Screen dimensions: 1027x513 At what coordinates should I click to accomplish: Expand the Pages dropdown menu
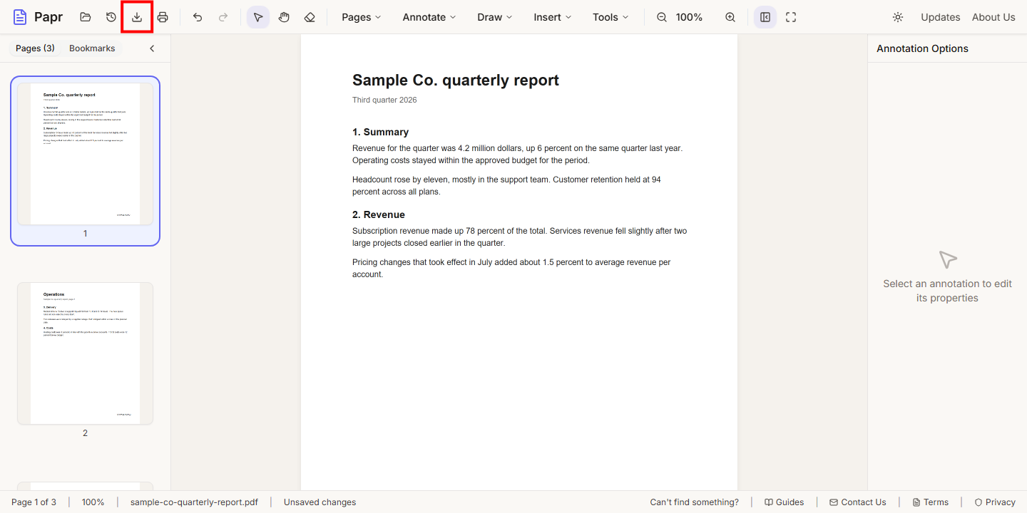click(x=362, y=17)
